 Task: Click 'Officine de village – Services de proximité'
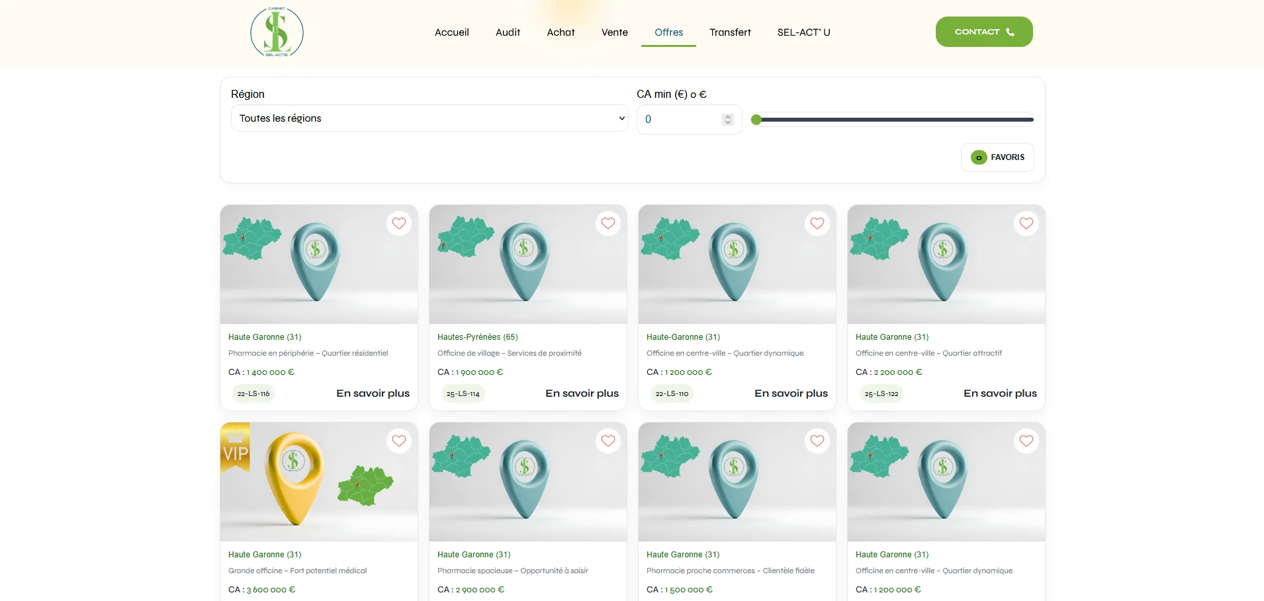510,353
